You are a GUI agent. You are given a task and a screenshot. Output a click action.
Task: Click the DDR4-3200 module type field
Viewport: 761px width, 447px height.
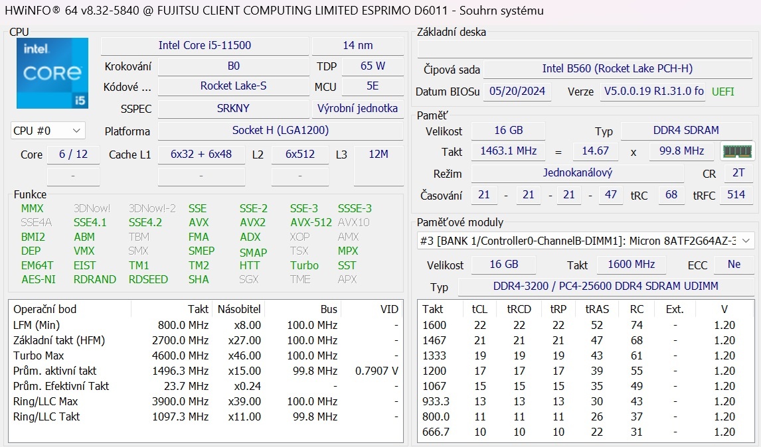(605, 287)
